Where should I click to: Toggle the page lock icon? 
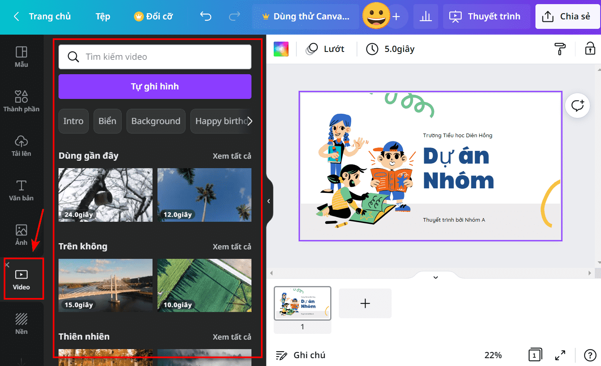[590, 49]
